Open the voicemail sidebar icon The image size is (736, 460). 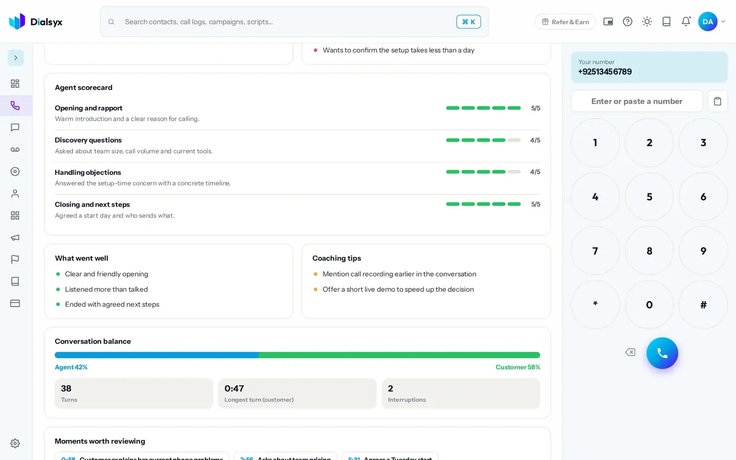15,150
